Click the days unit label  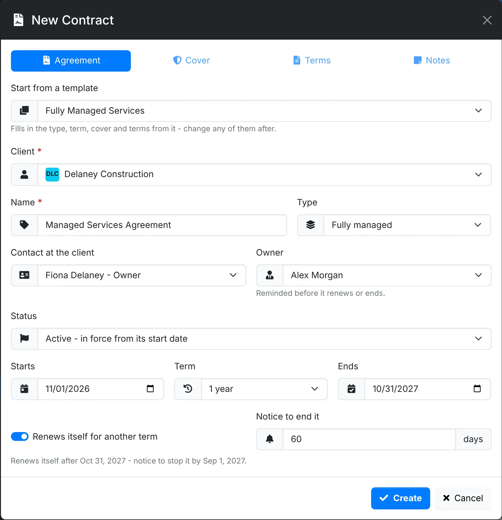[473, 439]
